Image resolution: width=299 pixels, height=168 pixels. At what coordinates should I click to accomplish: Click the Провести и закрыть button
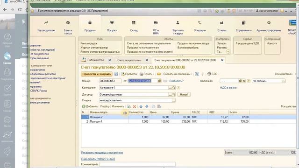pyautogui.click(x=97, y=74)
